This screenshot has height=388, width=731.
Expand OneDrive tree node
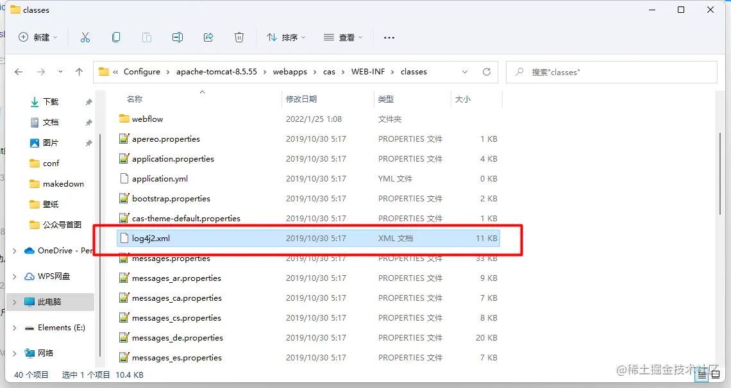15,251
